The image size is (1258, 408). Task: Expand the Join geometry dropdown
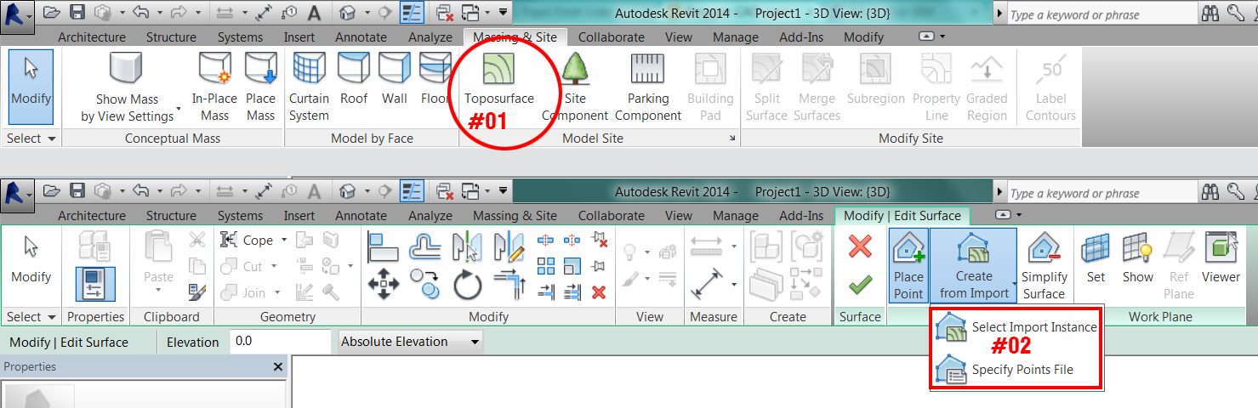pos(276,292)
